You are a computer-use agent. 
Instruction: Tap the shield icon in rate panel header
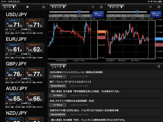(x=27, y=7)
